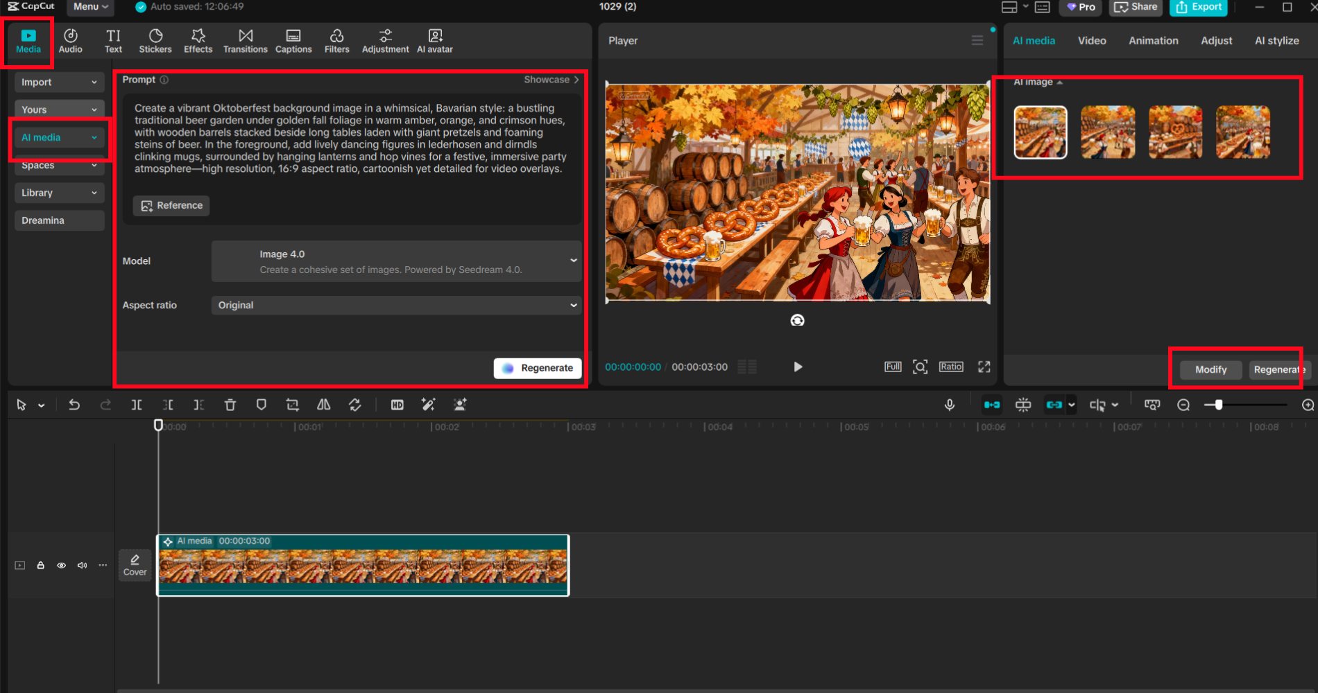The width and height of the screenshot is (1318, 693).
Task: Collapse the AI media section in the sidebar
Action: (x=95, y=137)
